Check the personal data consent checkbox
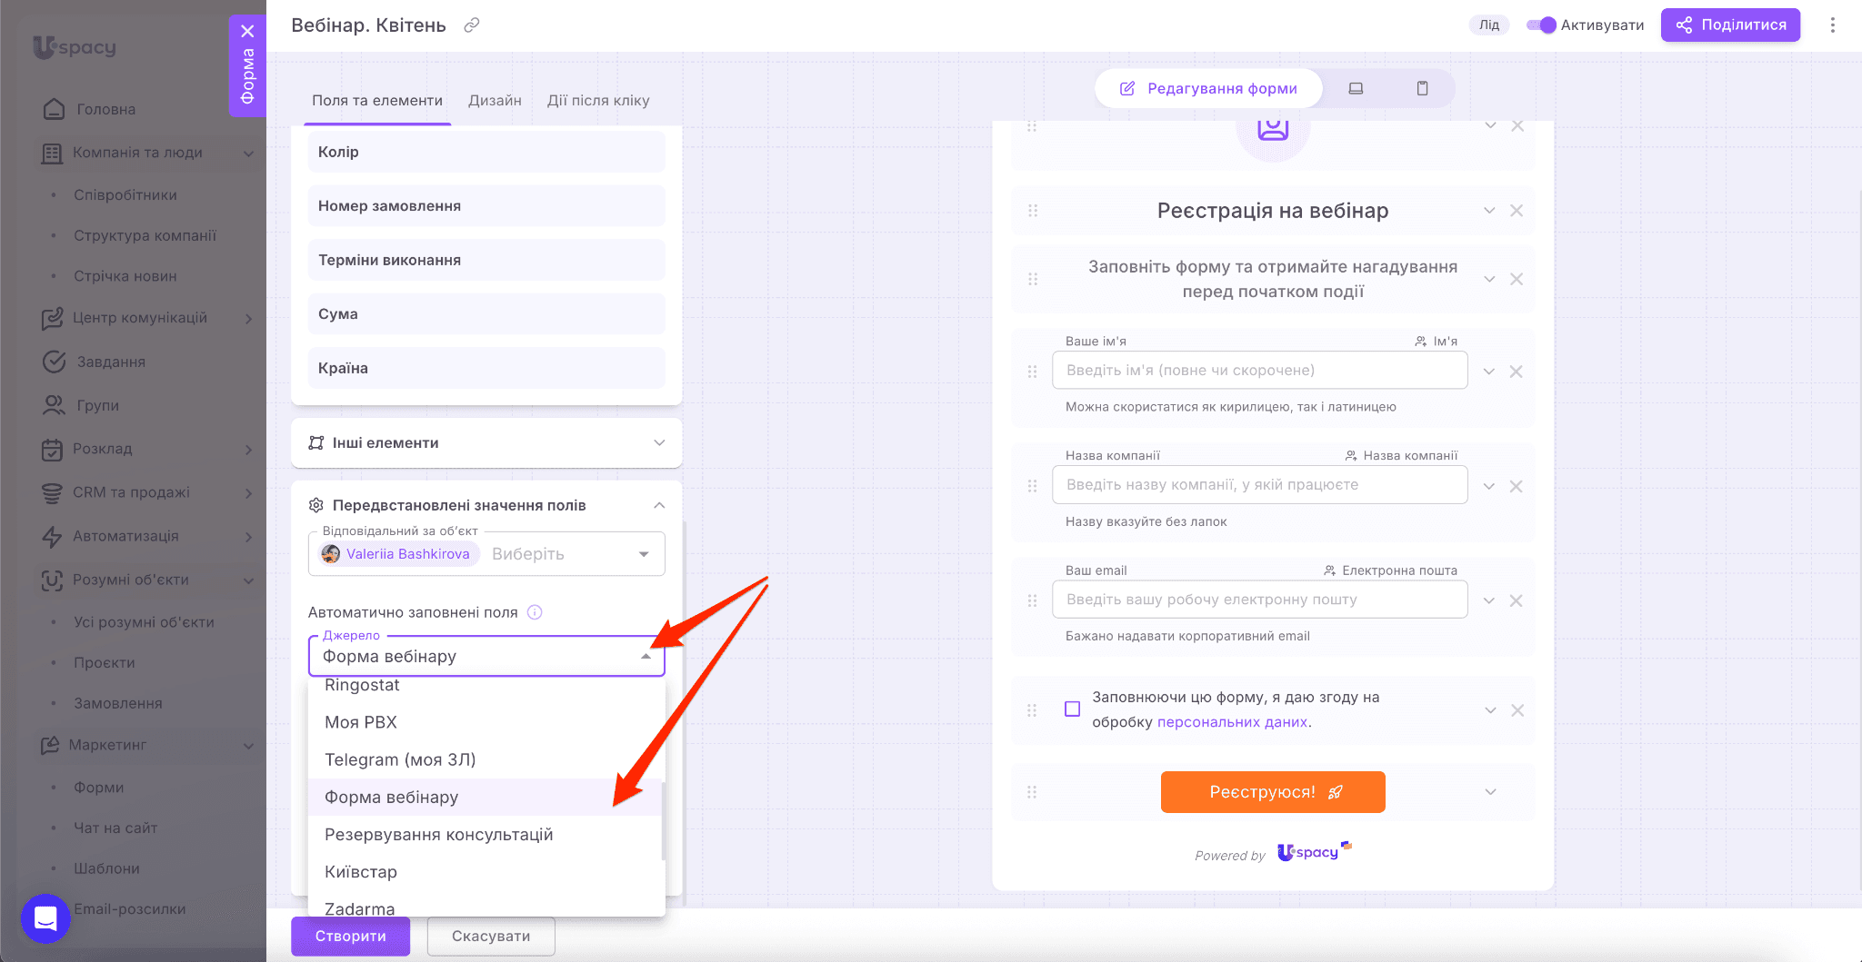Viewport: 1862px width, 962px height. coord(1073,709)
